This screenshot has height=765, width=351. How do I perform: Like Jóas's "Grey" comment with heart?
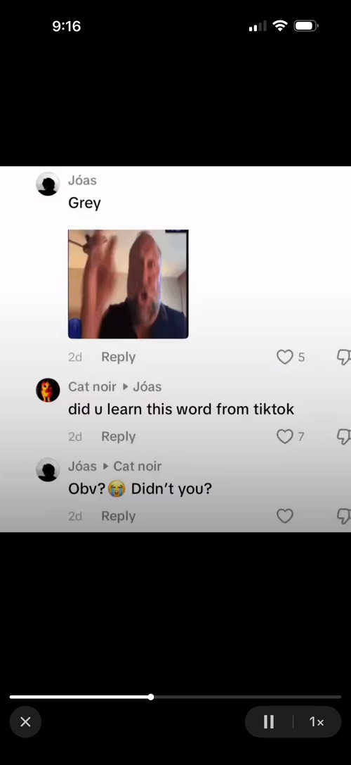pos(285,357)
